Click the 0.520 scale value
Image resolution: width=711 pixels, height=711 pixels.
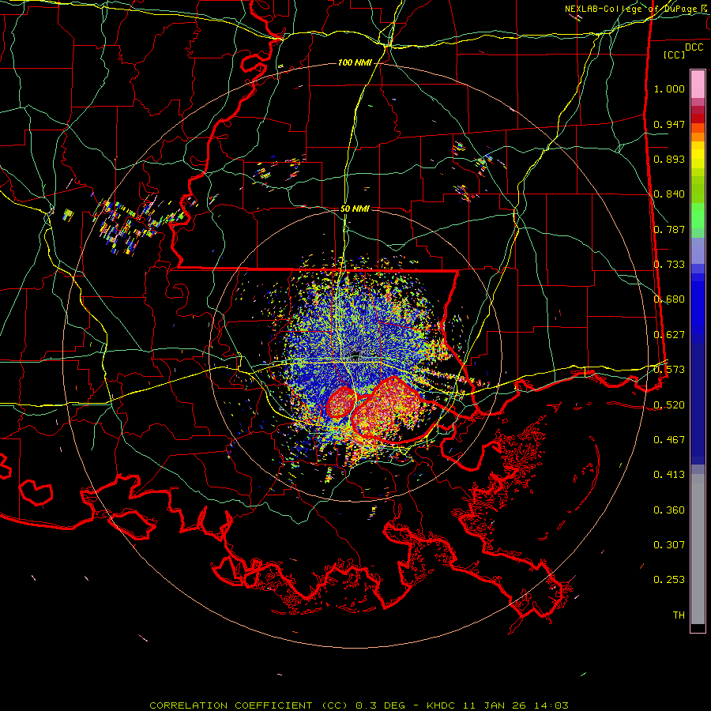(669, 405)
